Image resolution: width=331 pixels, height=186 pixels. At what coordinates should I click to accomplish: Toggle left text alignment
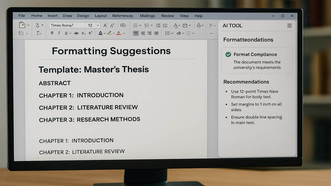coord(136,33)
